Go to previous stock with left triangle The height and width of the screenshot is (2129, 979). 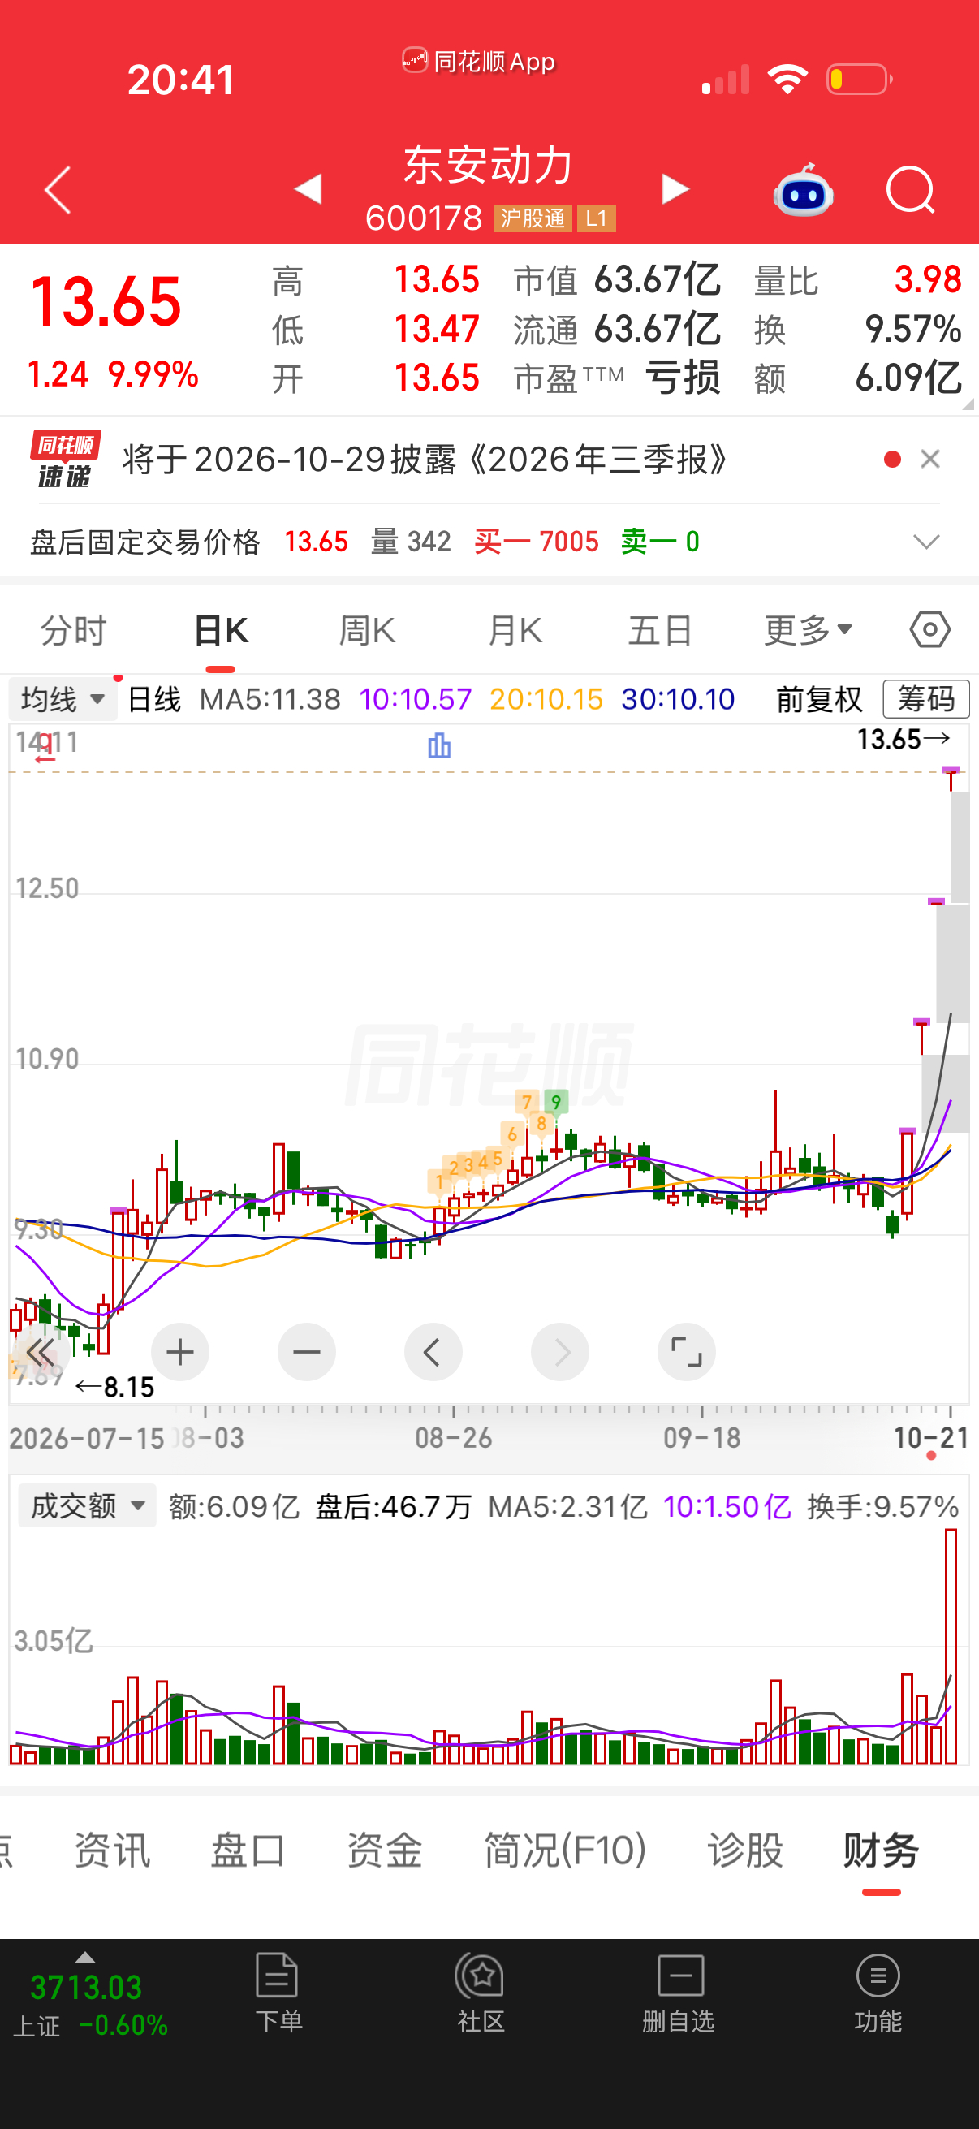click(x=308, y=189)
